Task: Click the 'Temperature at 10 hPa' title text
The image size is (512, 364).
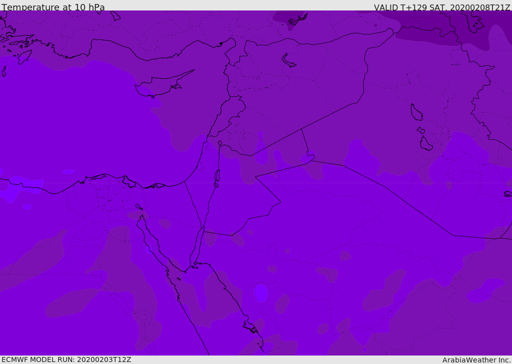Action: pyautogui.click(x=53, y=7)
